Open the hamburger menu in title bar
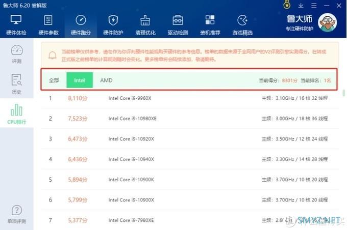This screenshot has height=230, width=347. (314, 6)
